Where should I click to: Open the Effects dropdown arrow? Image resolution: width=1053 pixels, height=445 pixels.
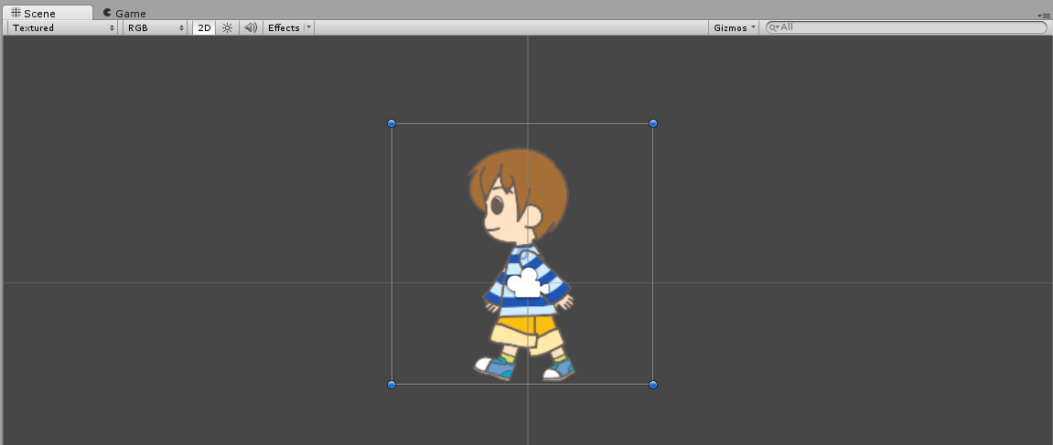(x=308, y=27)
